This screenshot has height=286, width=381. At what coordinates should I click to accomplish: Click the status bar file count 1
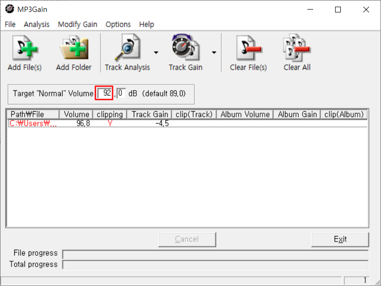357,280
